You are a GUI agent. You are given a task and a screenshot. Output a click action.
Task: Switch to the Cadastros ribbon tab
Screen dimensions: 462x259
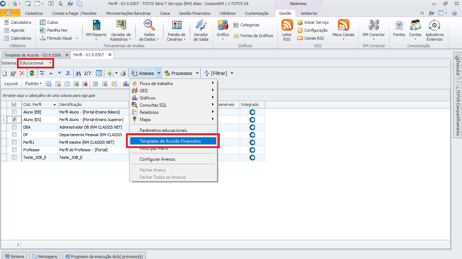[34, 13]
